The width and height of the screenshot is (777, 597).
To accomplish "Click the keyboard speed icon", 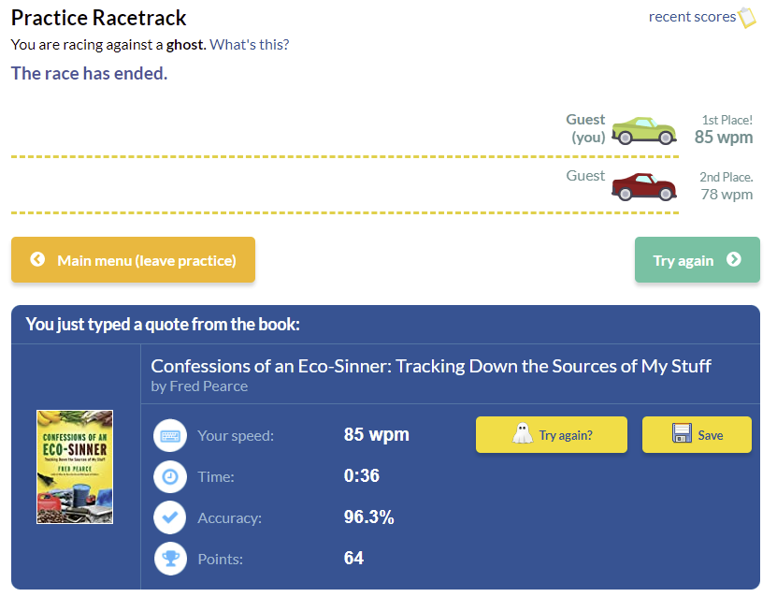I will coord(170,435).
